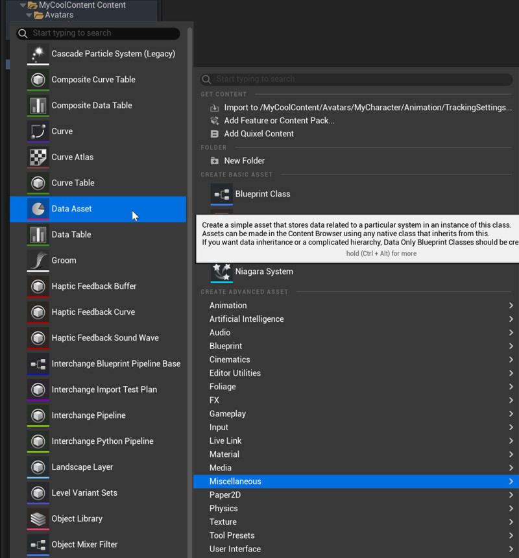Expand the Animation submenu arrow
The height and width of the screenshot is (558, 519).
(x=511, y=306)
